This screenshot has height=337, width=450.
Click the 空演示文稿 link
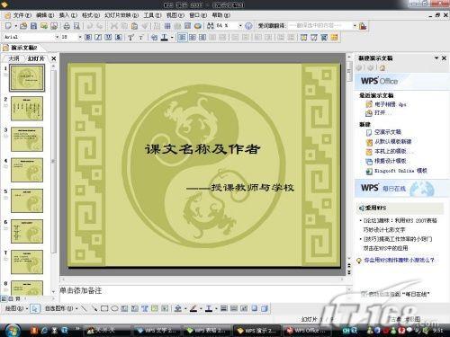point(388,132)
